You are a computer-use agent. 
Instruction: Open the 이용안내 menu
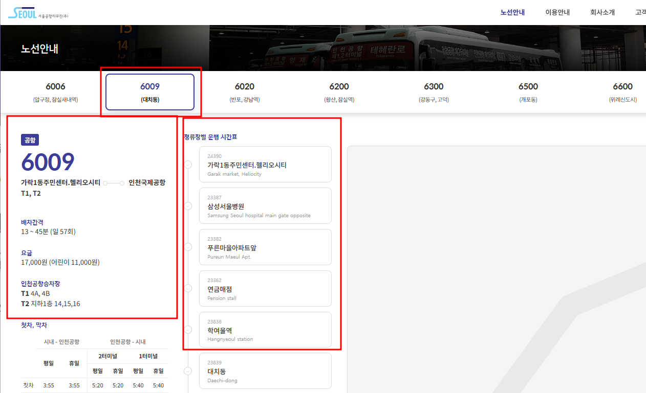557,13
